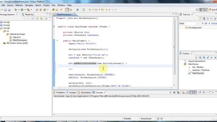Open the Window menu
217x122 pixels.
coord(61,5)
